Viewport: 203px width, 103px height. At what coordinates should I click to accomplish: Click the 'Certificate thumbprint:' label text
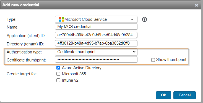[x=26, y=60]
